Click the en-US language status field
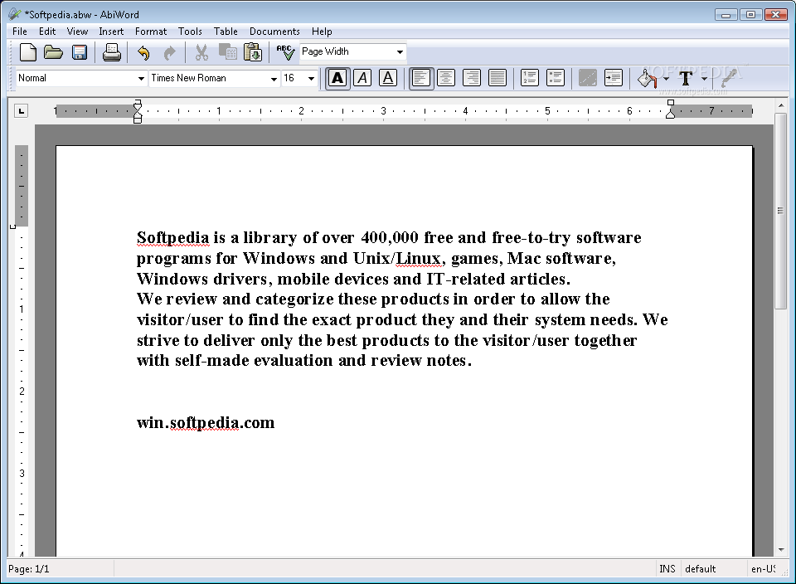The width and height of the screenshot is (796, 584). [763, 569]
